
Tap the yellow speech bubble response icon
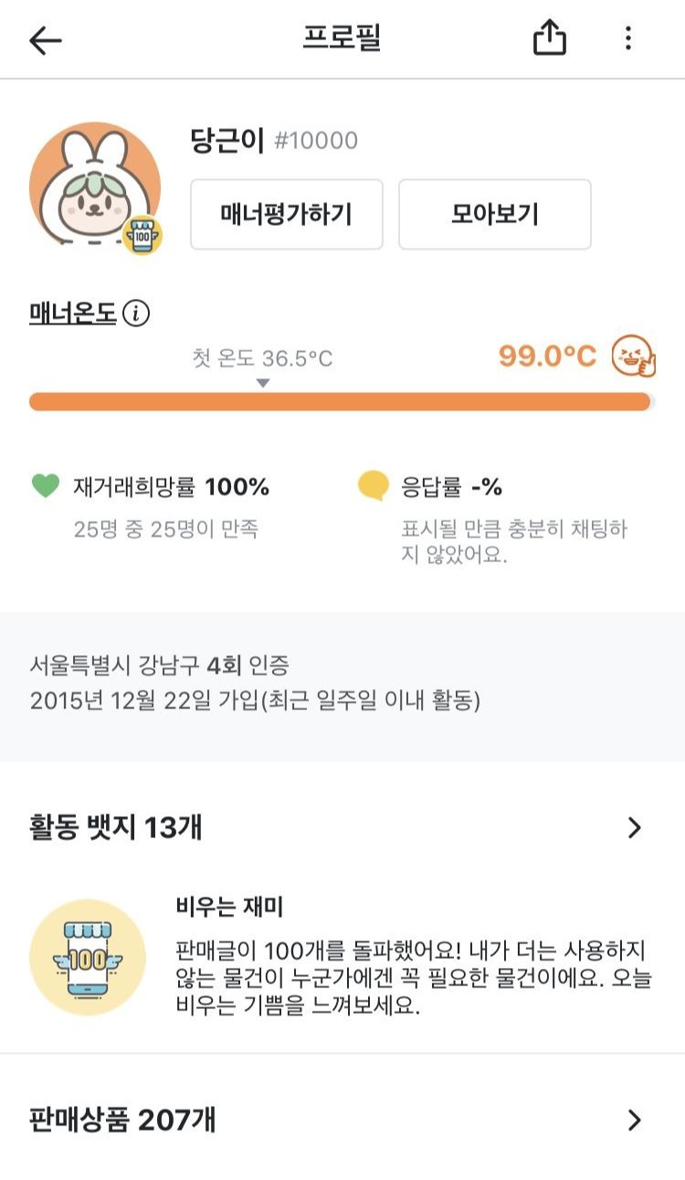pyautogui.click(x=373, y=486)
